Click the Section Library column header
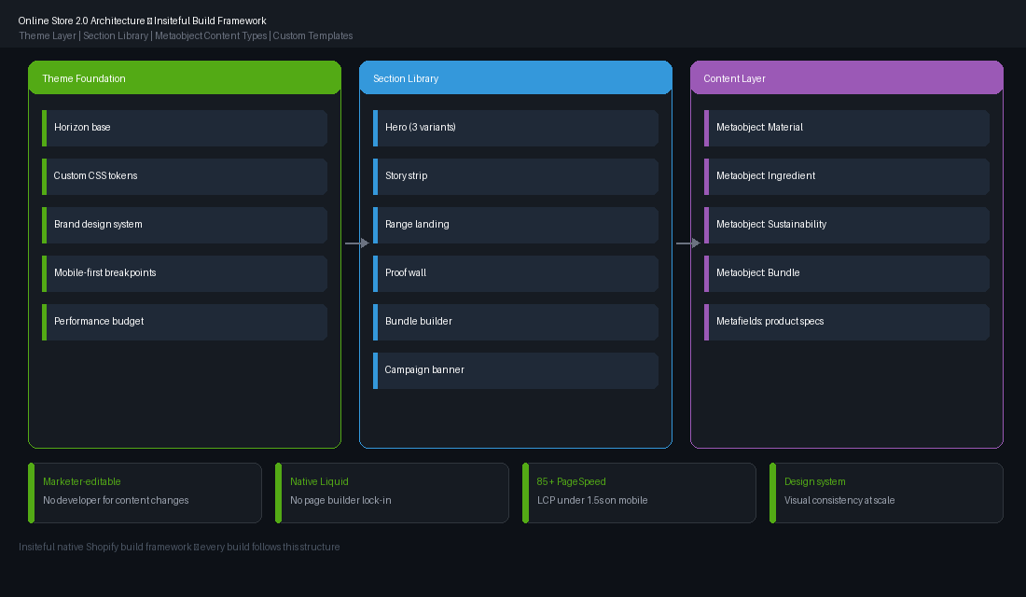The width and height of the screenshot is (1026, 597). pyautogui.click(x=516, y=78)
